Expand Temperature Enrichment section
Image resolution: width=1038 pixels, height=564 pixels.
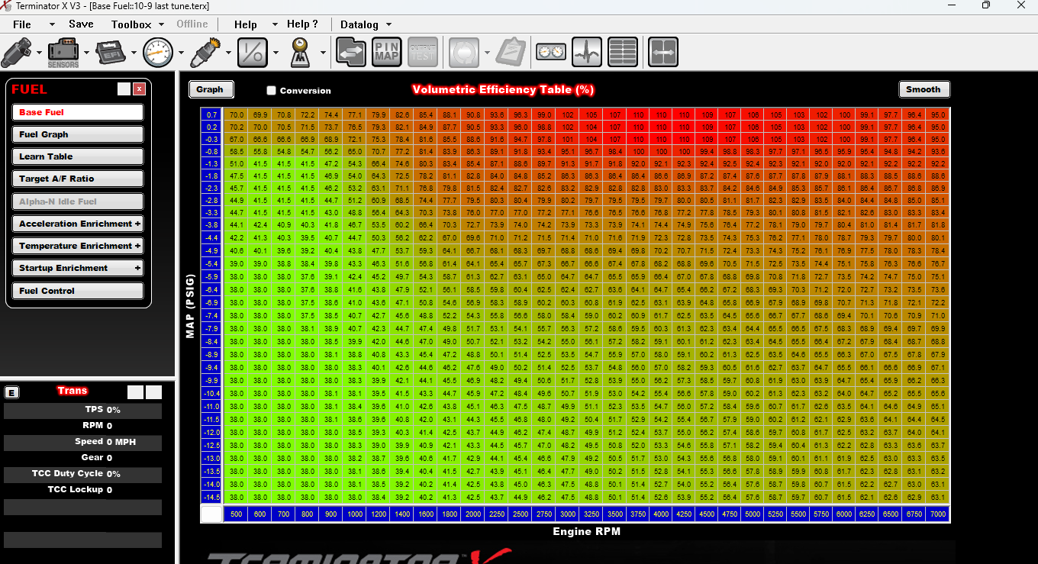[x=78, y=246]
